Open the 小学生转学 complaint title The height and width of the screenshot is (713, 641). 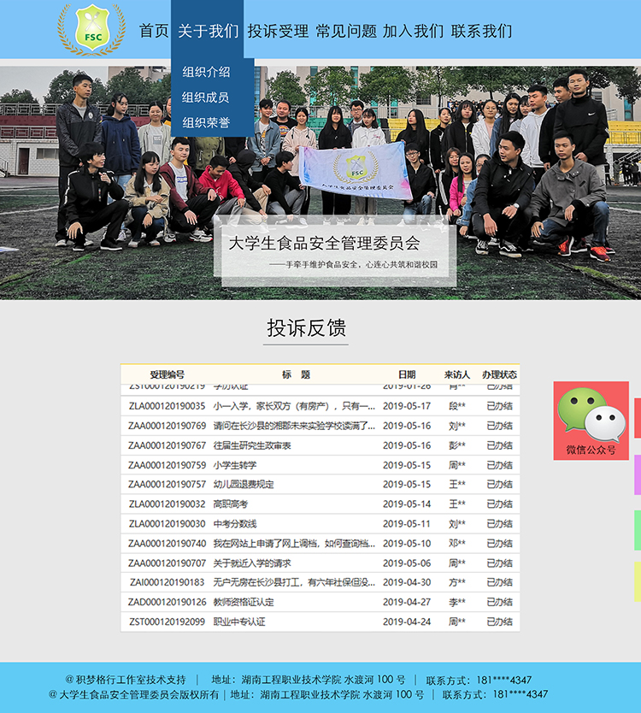[235, 465]
